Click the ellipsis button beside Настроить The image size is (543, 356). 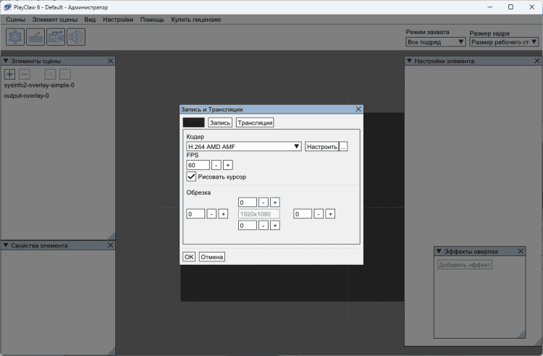click(343, 147)
